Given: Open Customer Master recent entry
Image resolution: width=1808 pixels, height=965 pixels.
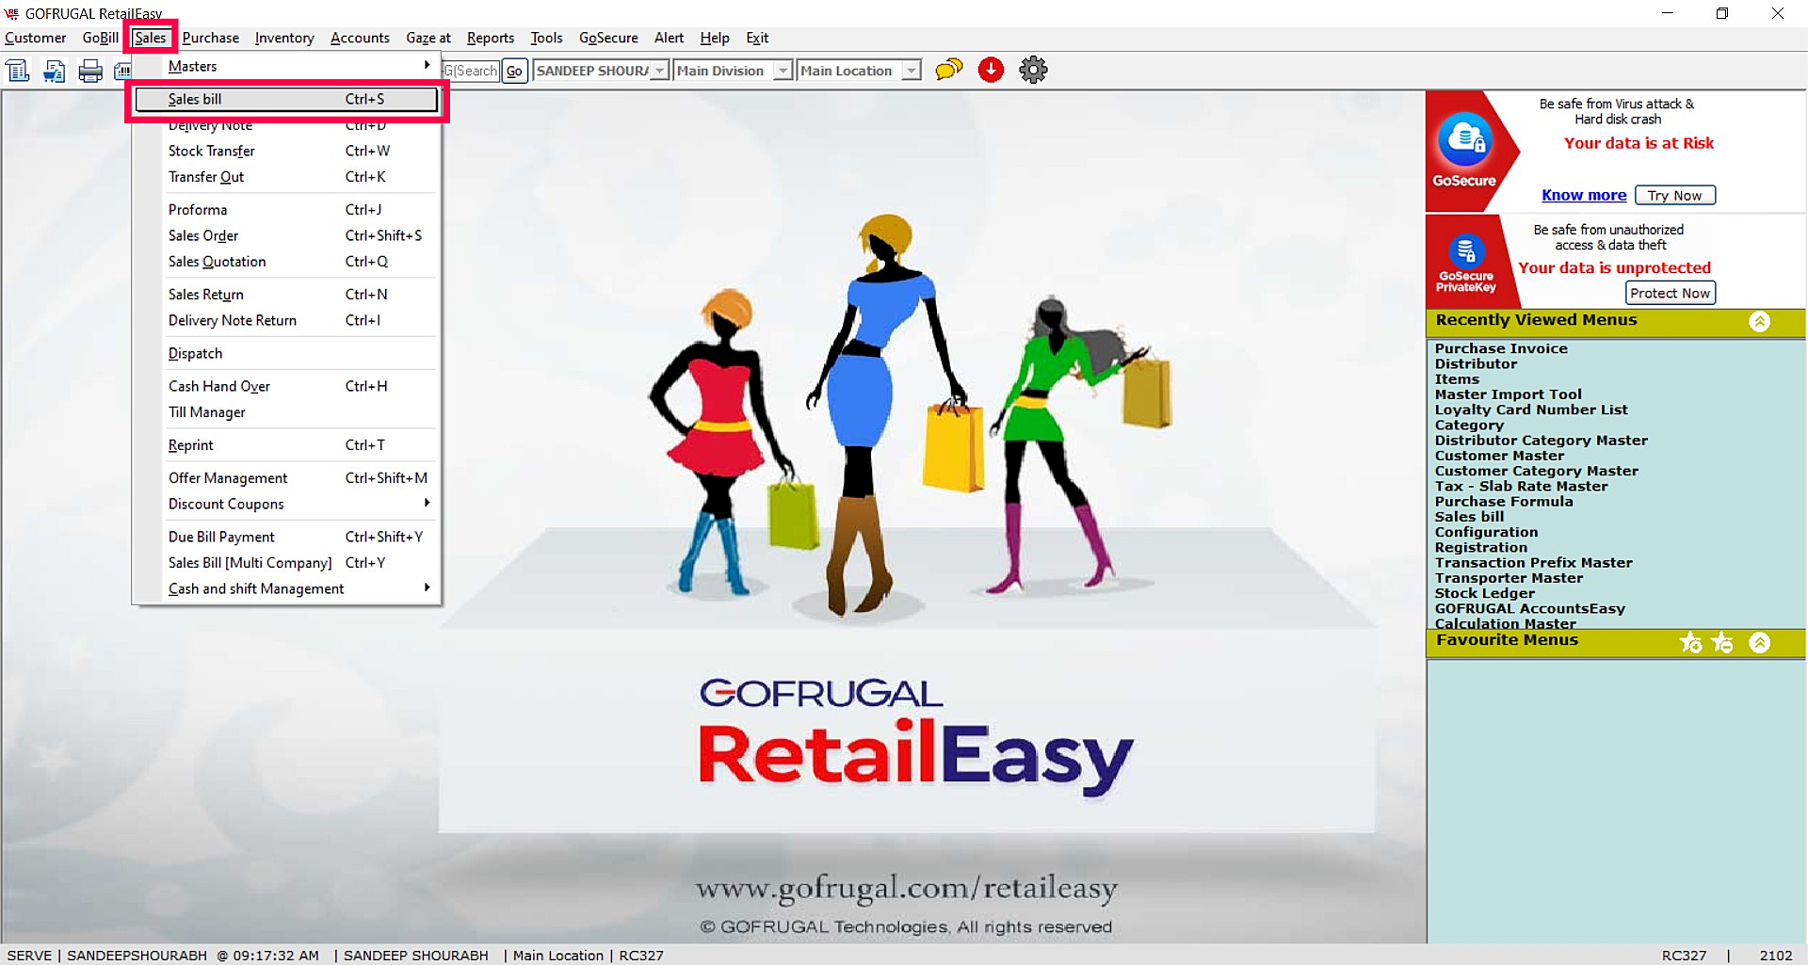Looking at the screenshot, I should (1499, 456).
